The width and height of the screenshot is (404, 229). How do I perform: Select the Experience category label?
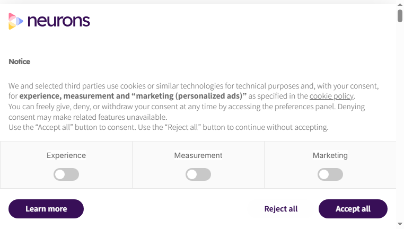[x=66, y=155]
